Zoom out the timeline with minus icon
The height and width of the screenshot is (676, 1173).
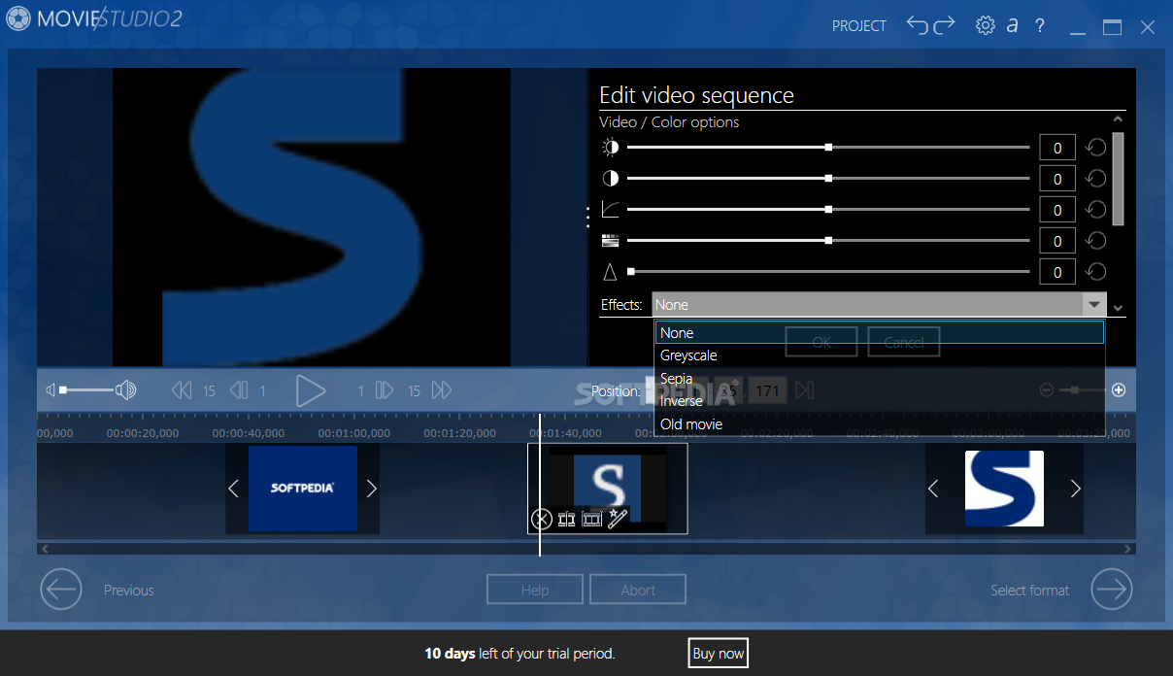(x=1047, y=390)
